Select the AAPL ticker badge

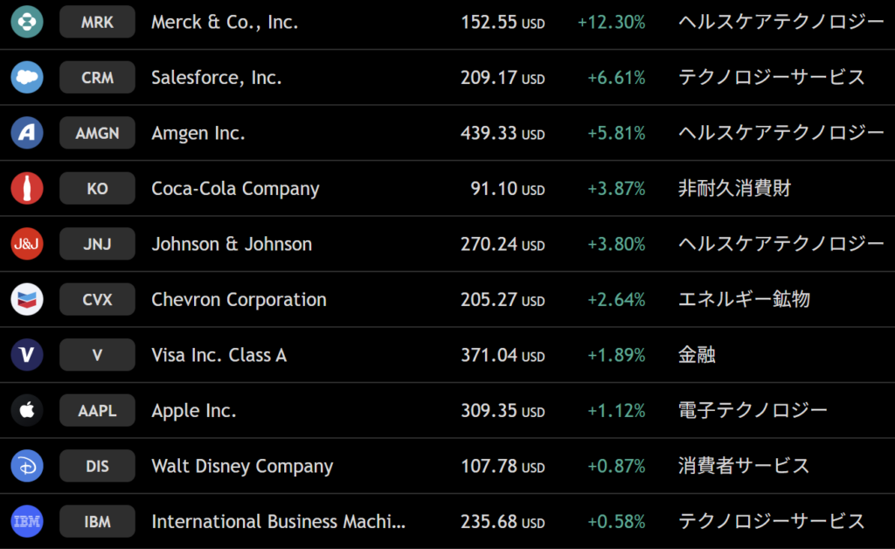(97, 410)
